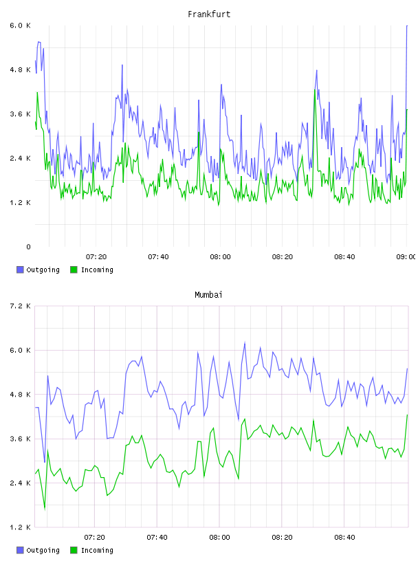The width and height of the screenshot is (418, 561).
Task: Click the 08:20 time label in Mumbai chart
Action: point(282,538)
